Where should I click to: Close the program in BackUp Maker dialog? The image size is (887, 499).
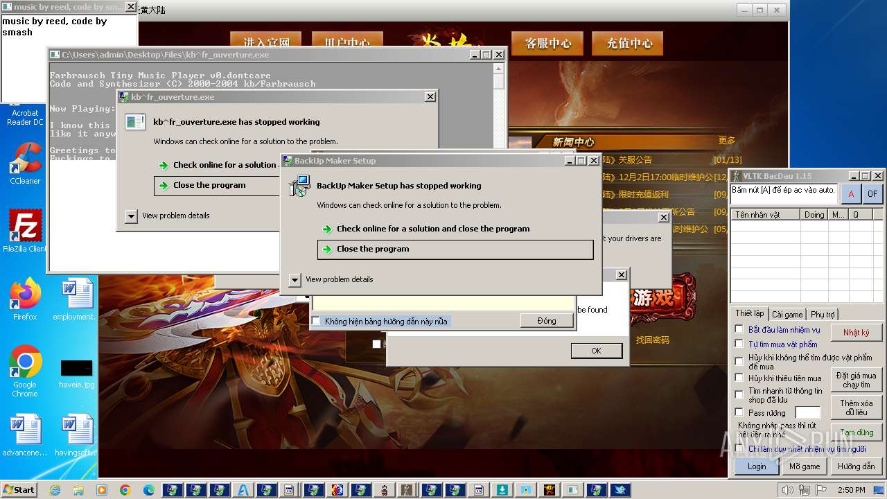(x=455, y=249)
